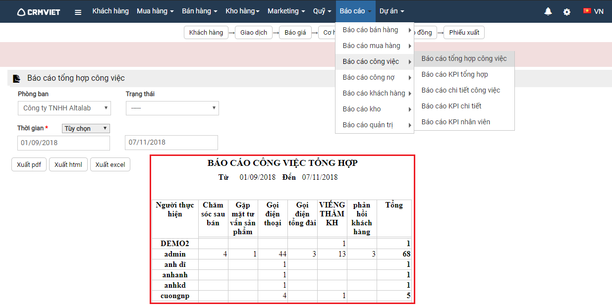The width and height of the screenshot is (612, 308).
Task: Open Báo cáo bán hàng submenu
Action: [x=375, y=30]
